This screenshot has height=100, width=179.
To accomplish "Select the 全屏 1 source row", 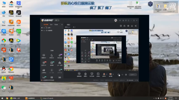I will click(x=52, y=28).
